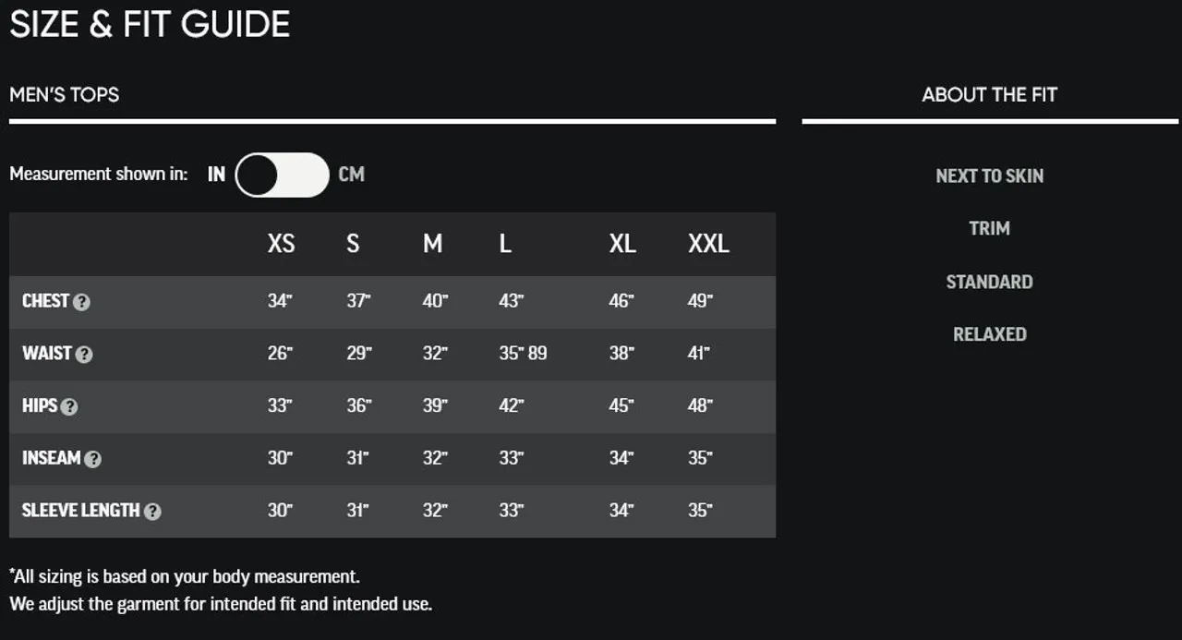The height and width of the screenshot is (640, 1182).
Task: Select the XS size column header
Action: point(282,244)
